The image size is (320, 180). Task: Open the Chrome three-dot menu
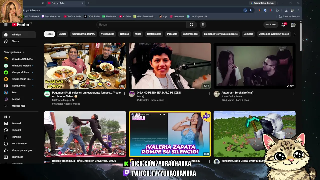[x=298, y=10]
